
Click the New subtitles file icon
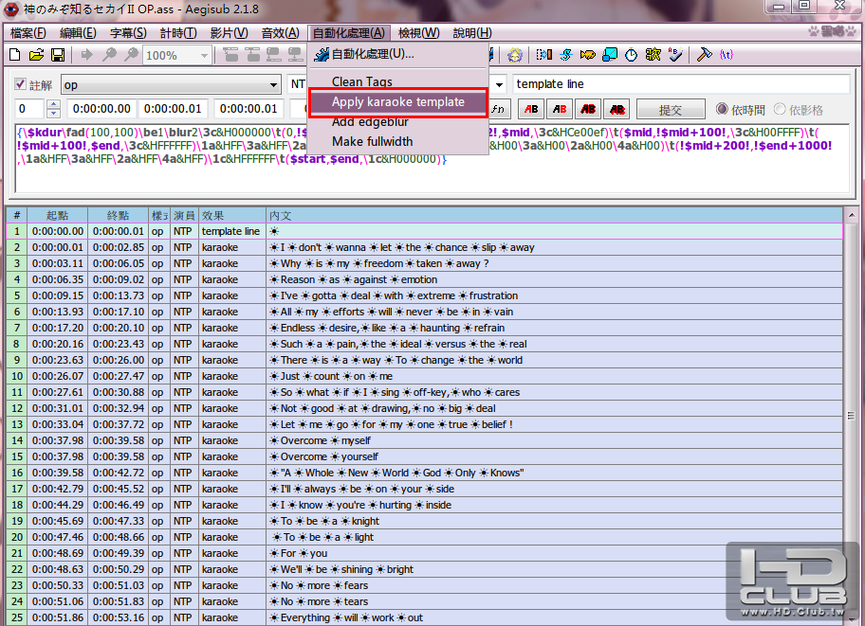pyautogui.click(x=15, y=55)
